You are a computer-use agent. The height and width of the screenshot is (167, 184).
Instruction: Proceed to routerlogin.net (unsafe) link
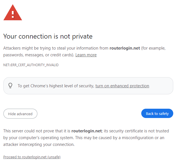tap(32, 157)
